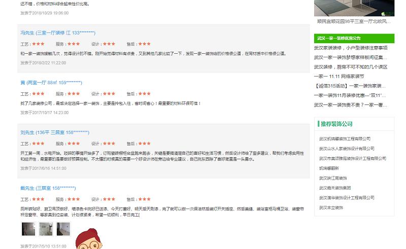Open reviewer link 冯先生 (三室一厅装修)
The height and width of the screenshot is (249, 406).
click(x=58, y=33)
